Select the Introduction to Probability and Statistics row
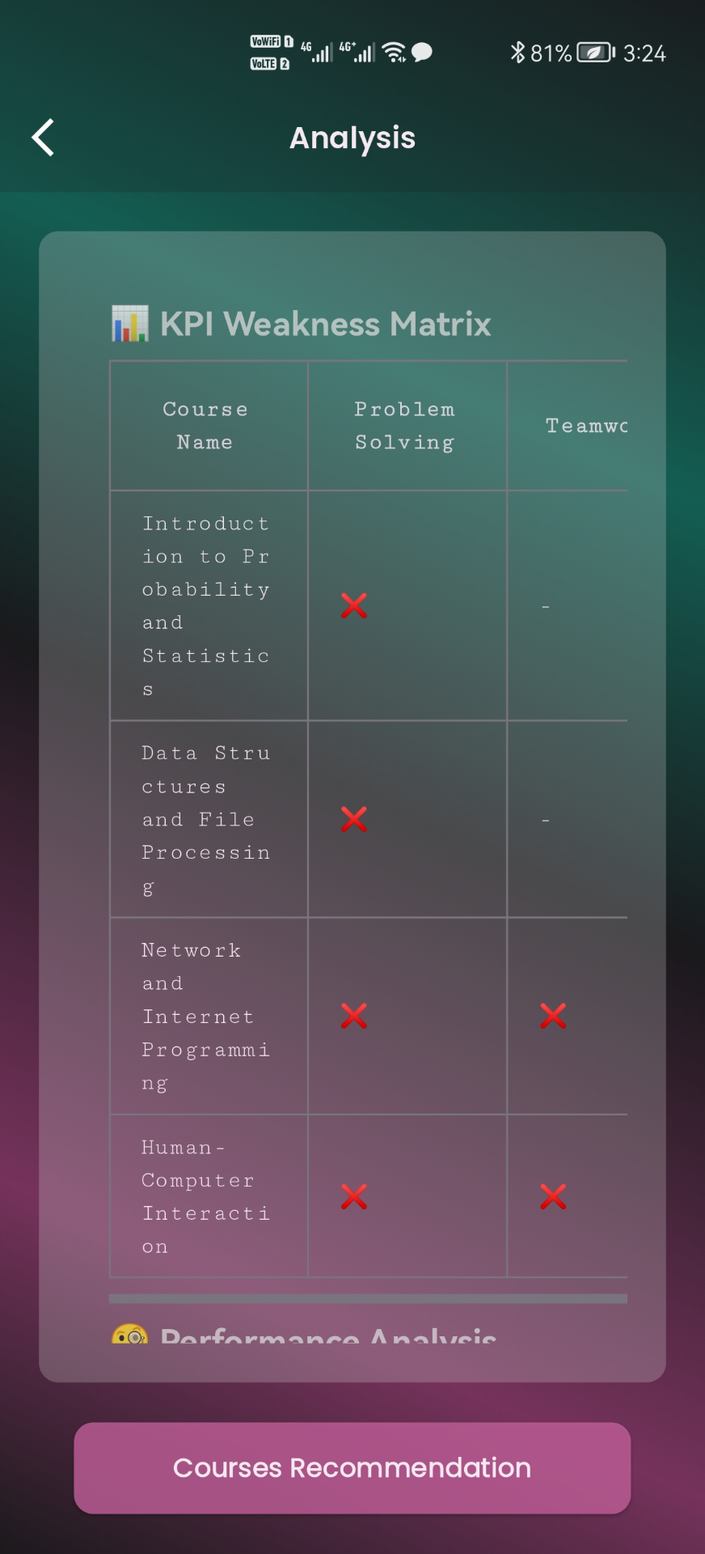 click(x=206, y=605)
